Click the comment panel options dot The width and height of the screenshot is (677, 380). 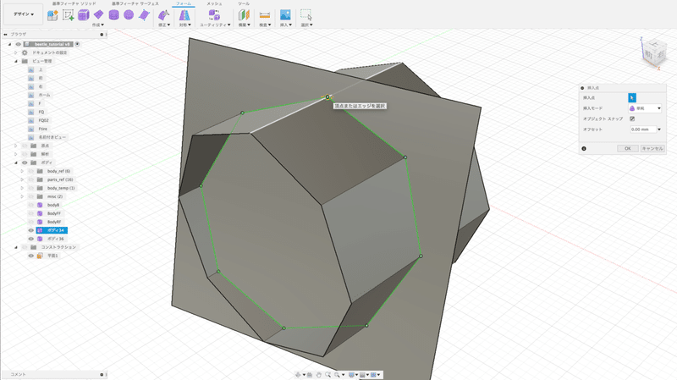pyautogui.click(x=102, y=374)
